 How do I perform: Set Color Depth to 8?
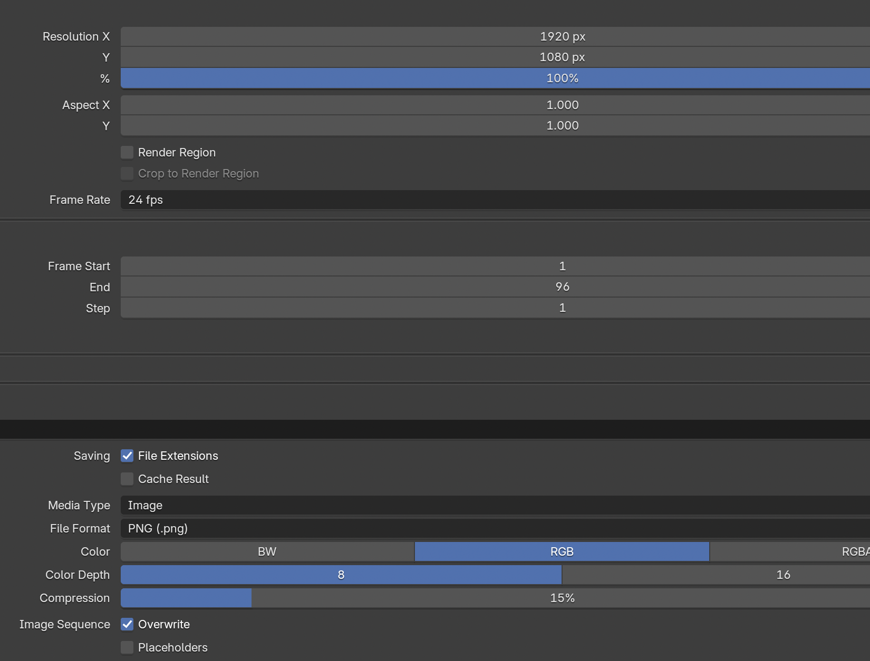(x=341, y=575)
